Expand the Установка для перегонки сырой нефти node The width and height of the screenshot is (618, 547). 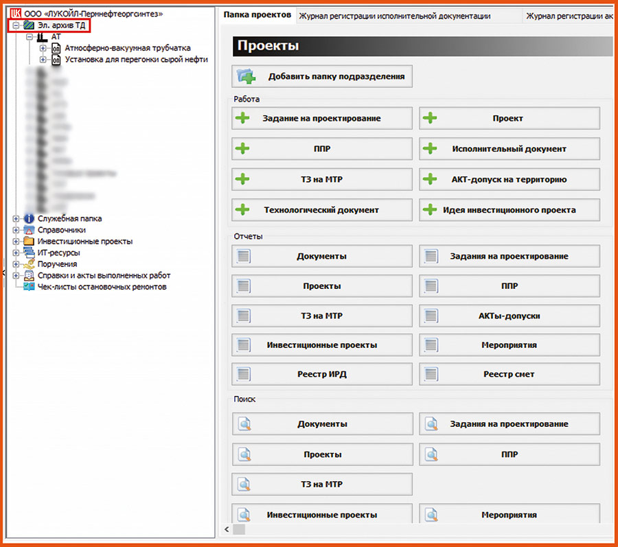pos(43,60)
